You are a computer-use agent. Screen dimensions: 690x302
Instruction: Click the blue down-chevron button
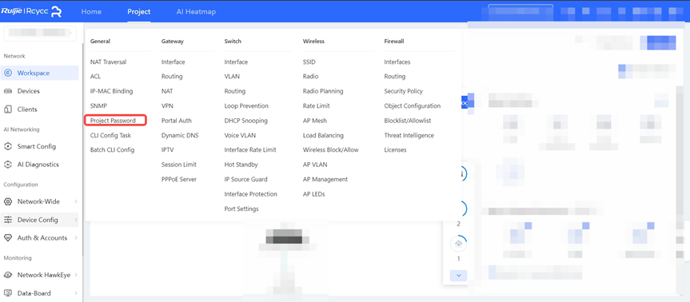click(x=458, y=276)
